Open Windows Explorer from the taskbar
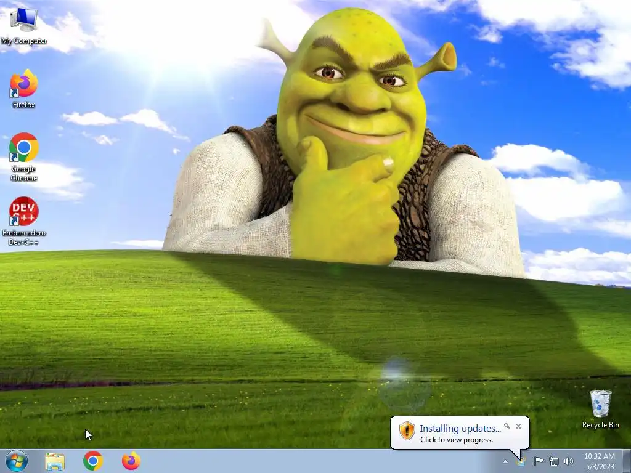Image resolution: width=631 pixels, height=473 pixels. (55, 461)
